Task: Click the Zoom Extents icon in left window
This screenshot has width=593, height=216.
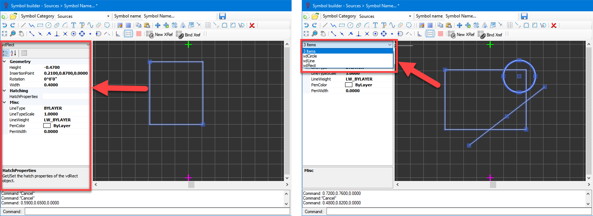Action: click(x=4, y=34)
